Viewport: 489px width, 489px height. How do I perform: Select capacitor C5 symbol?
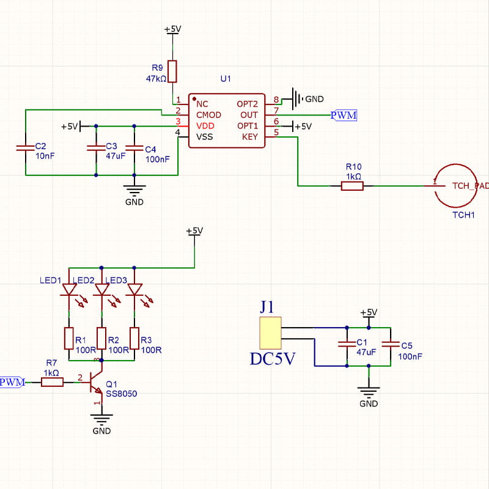(x=391, y=344)
